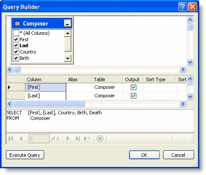Uncheck the Country column checkbox

coord(16,51)
